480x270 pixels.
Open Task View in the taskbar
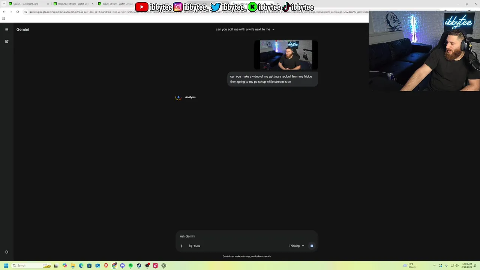click(56, 265)
